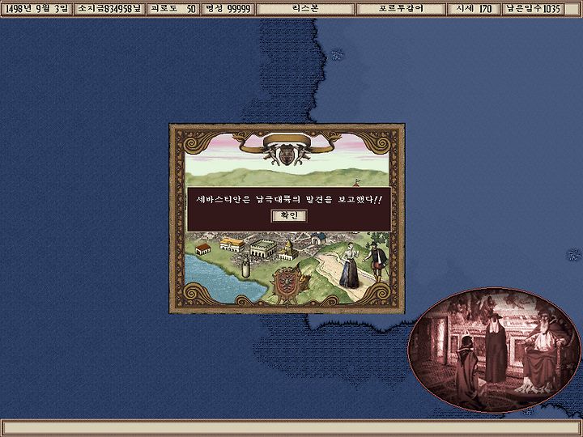This screenshot has width=583, height=437.
Task: Click the small empty box at top-right corner
Action: tap(572, 9)
